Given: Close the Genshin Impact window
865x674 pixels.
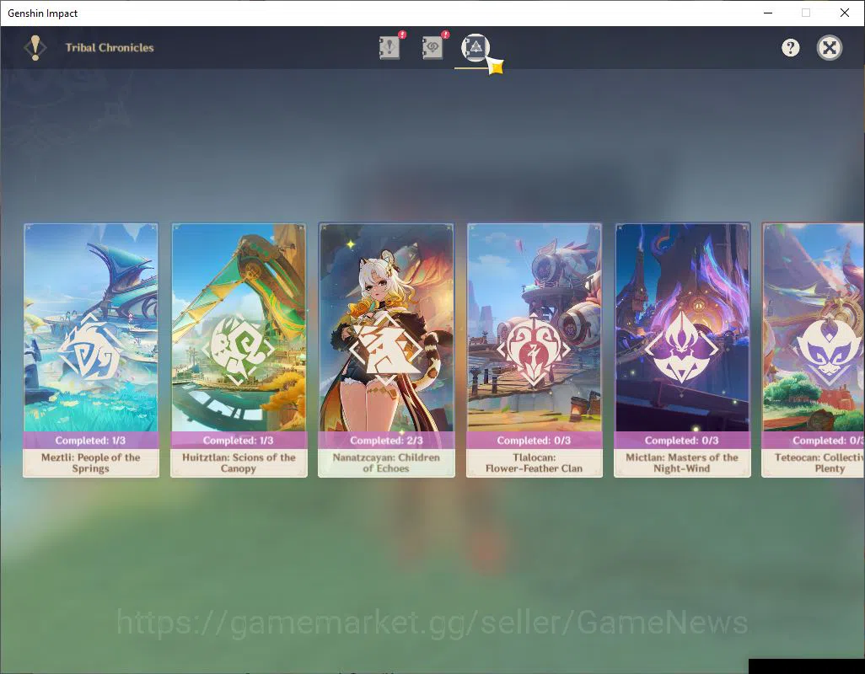Looking at the screenshot, I should point(845,13).
